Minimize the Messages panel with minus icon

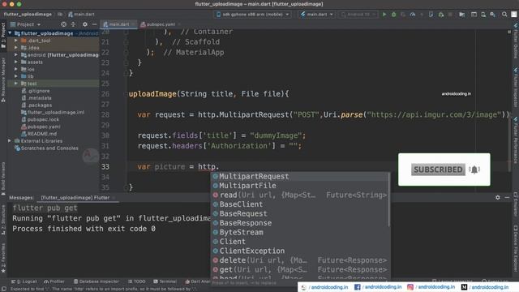coord(507,197)
